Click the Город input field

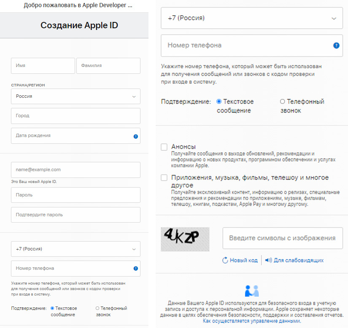(76, 116)
